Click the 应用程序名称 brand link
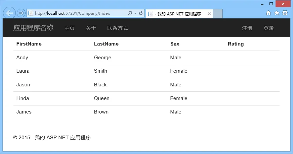 click(33, 28)
